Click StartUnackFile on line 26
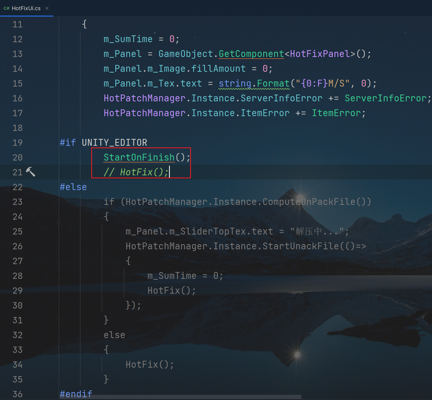Image resolution: width=432 pixels, height=400 pixels. pyautogui.click(x=301, y=246)
